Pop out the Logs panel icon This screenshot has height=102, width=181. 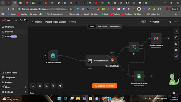174,93
